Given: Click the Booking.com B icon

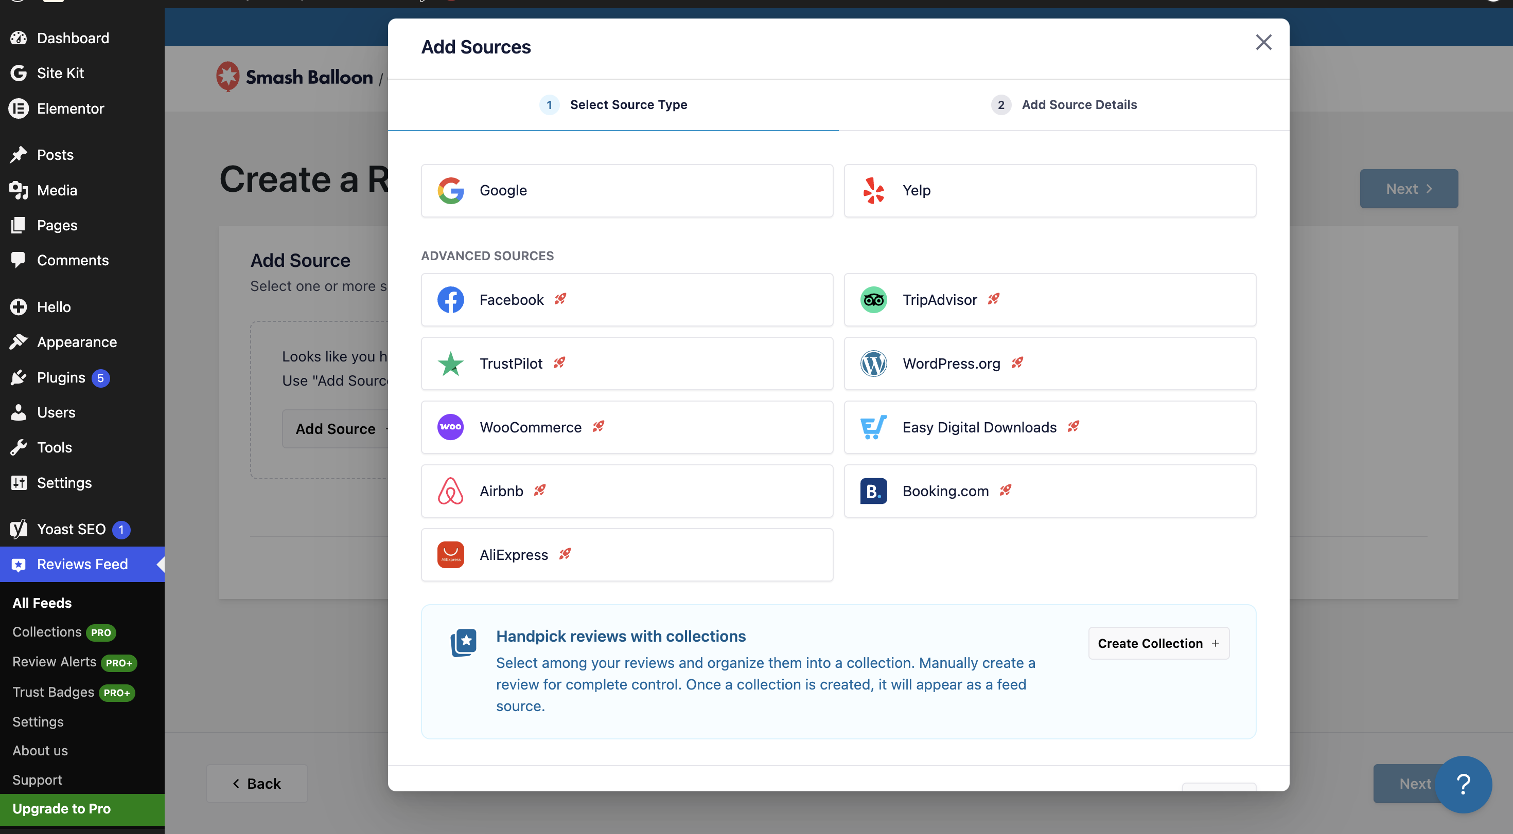Looking at the screenshot, I should 873,491.
